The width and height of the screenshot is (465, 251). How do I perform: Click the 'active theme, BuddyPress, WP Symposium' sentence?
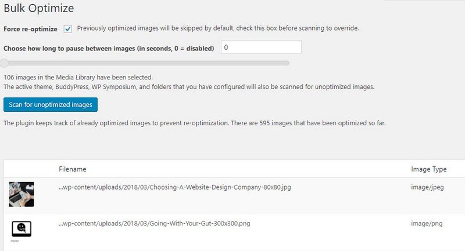point(189,86)
